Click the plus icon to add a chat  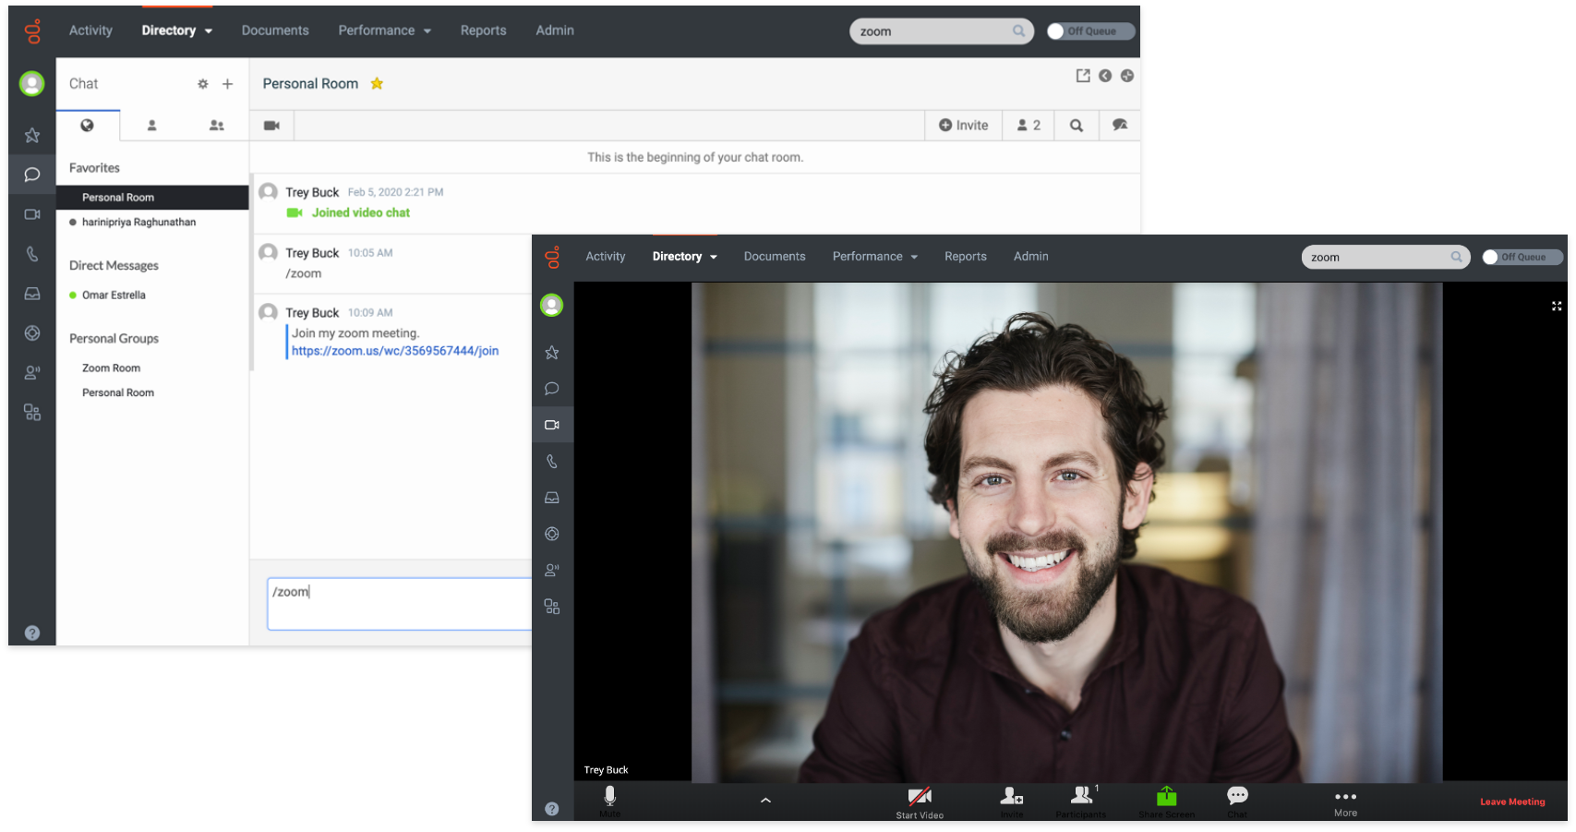(x=227, y=84)
